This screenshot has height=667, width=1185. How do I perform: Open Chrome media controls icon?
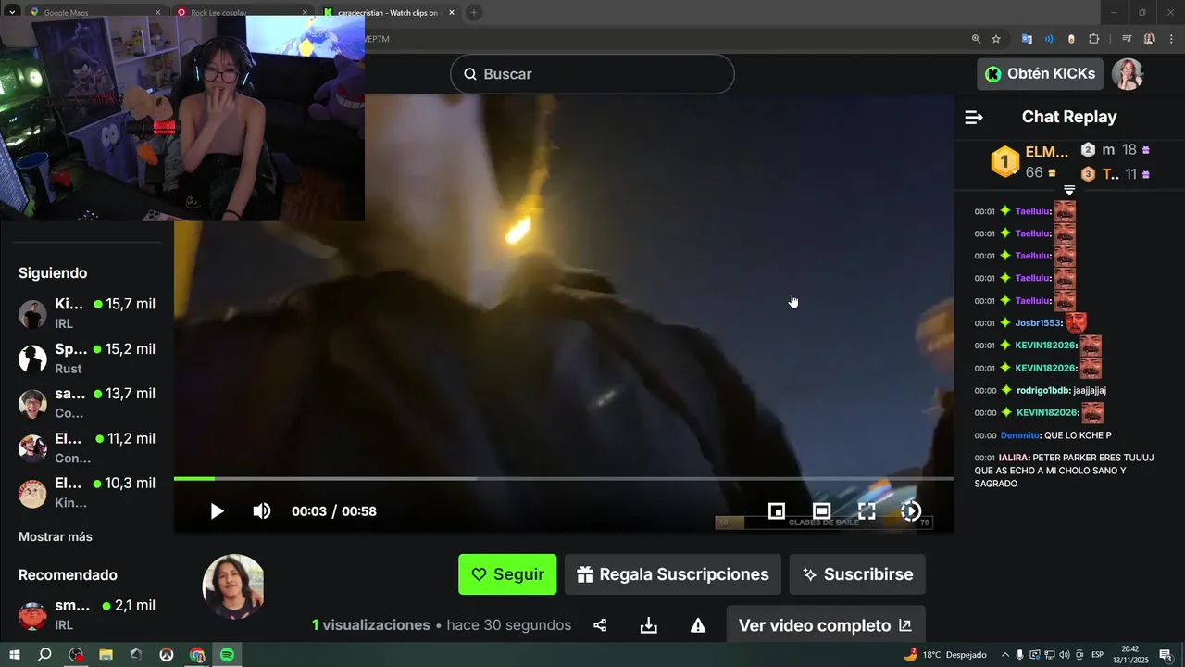1127,39
